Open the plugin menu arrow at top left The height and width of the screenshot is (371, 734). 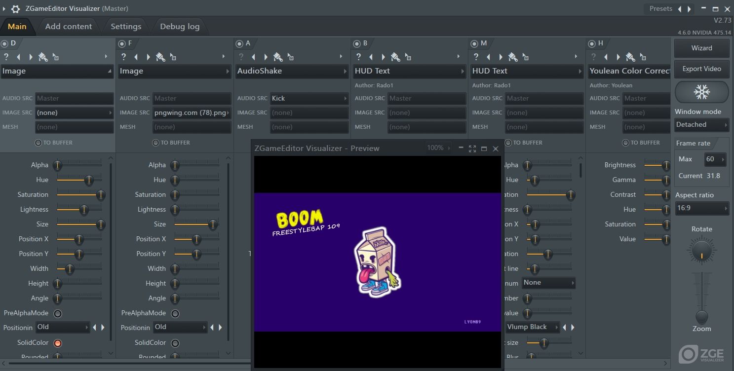pos(4,8)
